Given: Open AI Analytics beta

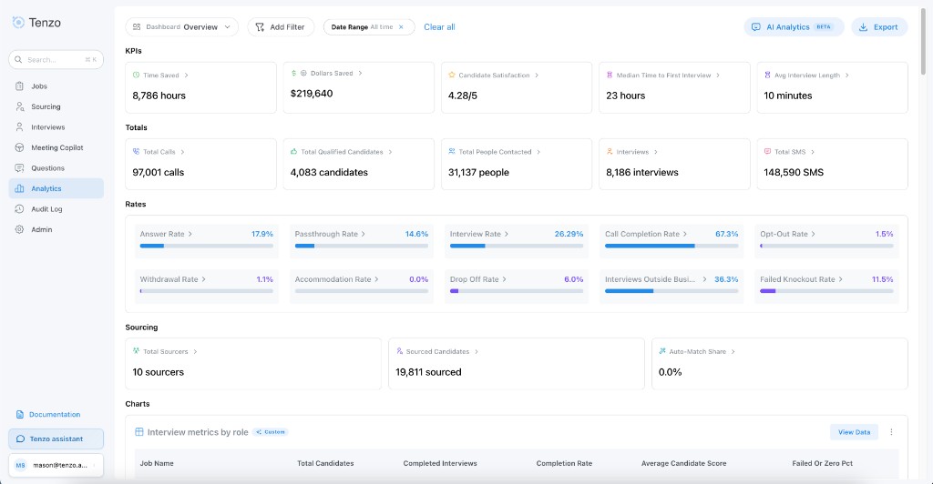Looking at the screenshot, I should [x=794, y=26].
